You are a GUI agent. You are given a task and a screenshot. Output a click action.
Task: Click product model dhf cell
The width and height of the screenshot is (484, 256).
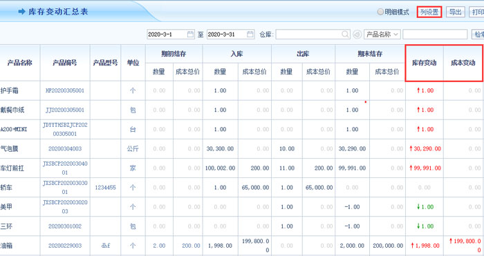pyautogui.click(x=105, y=246)
